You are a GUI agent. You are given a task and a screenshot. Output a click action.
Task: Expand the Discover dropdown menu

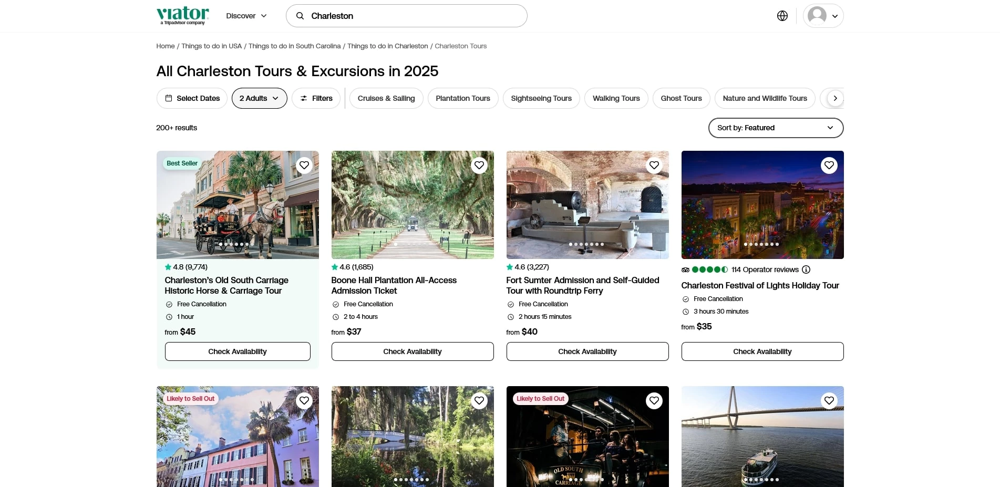[x=246, y=16]
